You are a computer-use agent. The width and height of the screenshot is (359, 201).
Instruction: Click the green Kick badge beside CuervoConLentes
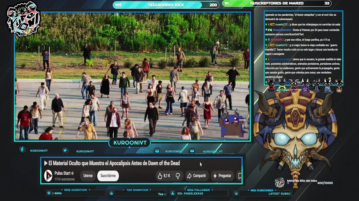[266, 59]
